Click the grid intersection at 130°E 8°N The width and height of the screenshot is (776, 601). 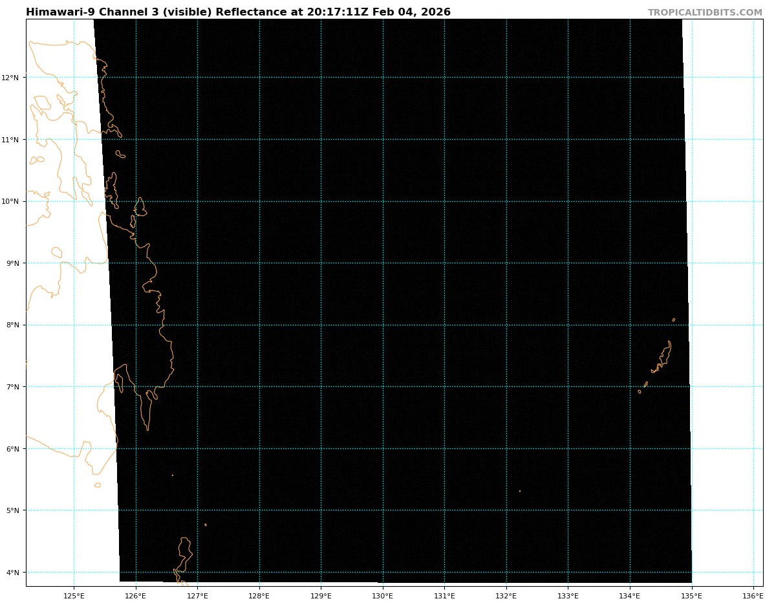383,325
